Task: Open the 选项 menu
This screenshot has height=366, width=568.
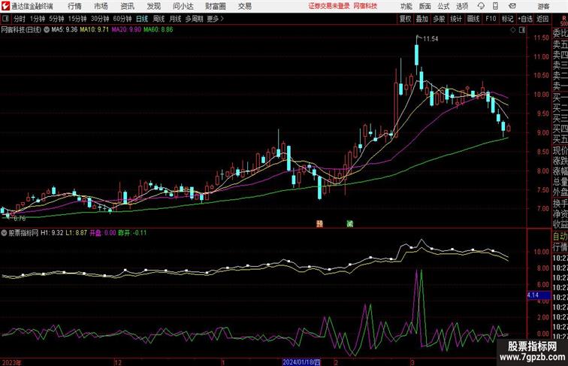Action: click(462, 6)
